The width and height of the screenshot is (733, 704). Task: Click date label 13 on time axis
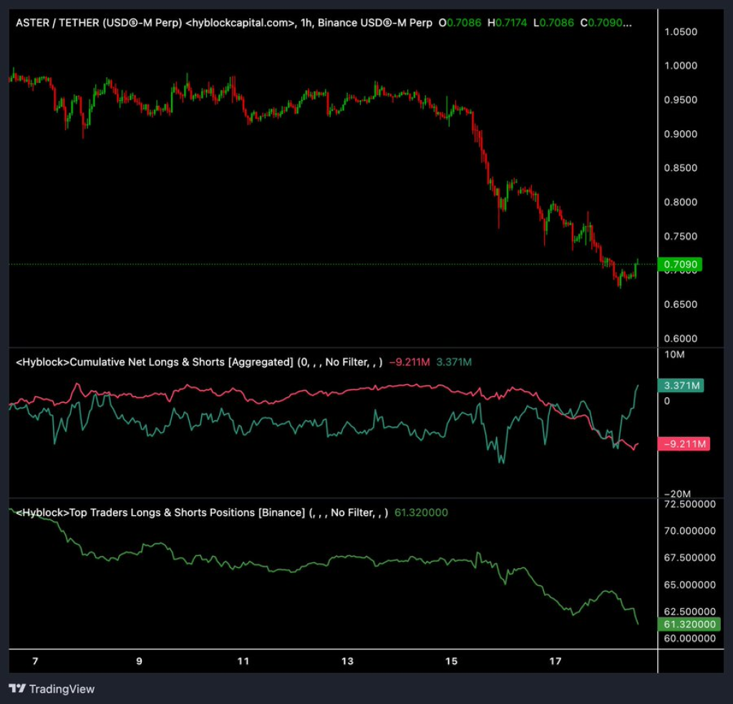[347, 661]
